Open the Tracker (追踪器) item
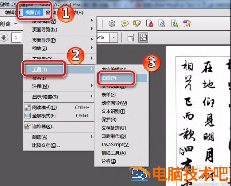The width and height of the screenshot is (231, 186). coord(59,126)
